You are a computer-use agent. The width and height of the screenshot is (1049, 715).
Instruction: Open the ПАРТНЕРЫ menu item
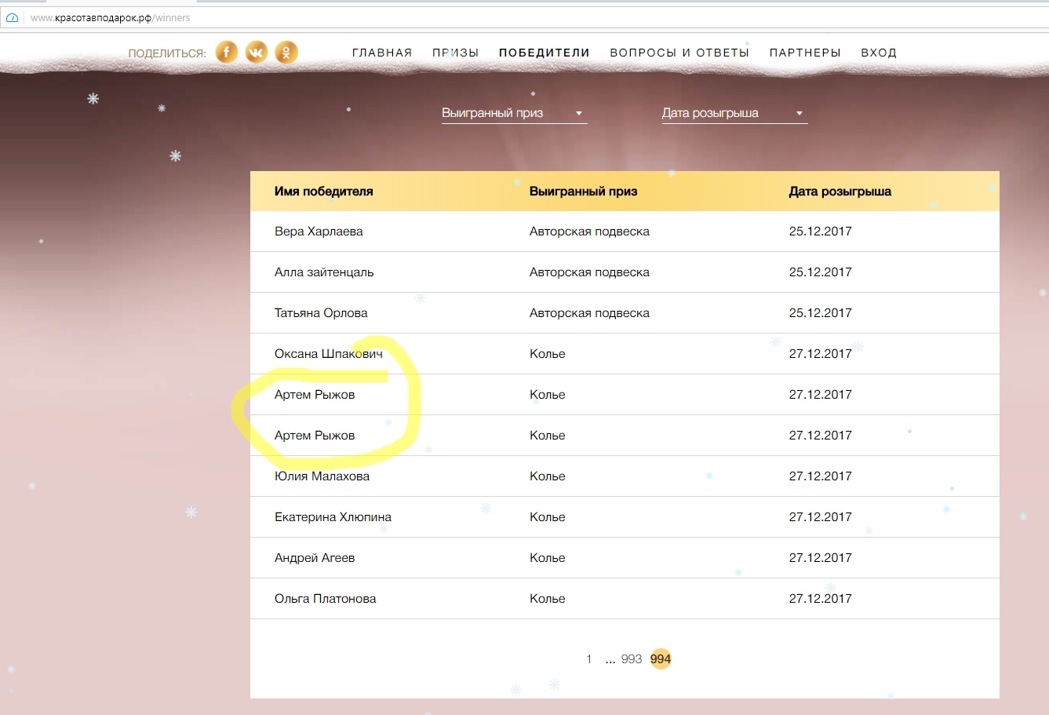point(805,53)
